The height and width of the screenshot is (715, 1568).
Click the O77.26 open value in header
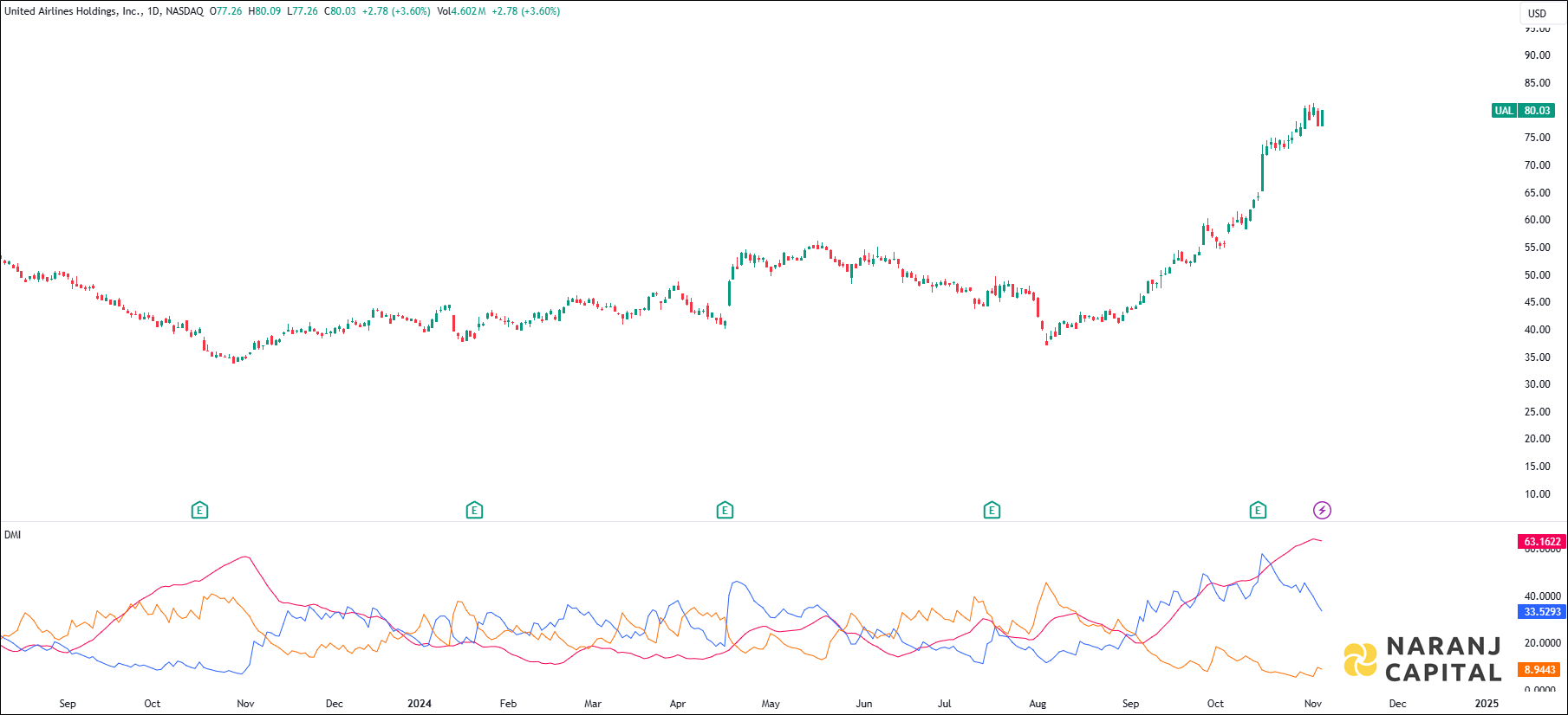[226, 11]
